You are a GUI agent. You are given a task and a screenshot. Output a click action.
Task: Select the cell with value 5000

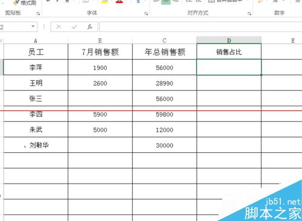100,130
